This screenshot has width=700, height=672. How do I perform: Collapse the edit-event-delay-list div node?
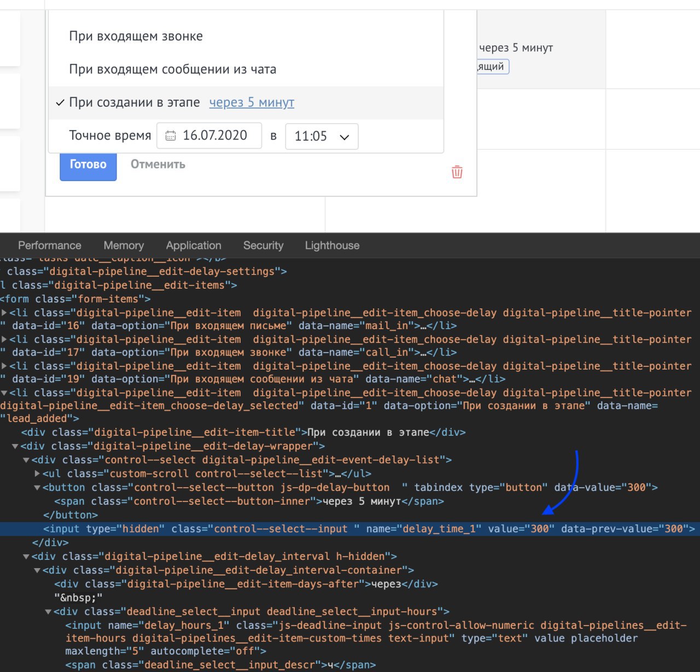pyautogui.click(x=26, y=460)
